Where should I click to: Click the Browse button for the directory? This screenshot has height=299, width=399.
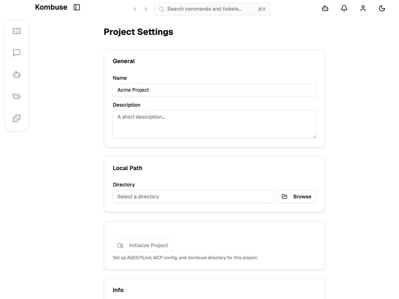[x=296, y=197]
